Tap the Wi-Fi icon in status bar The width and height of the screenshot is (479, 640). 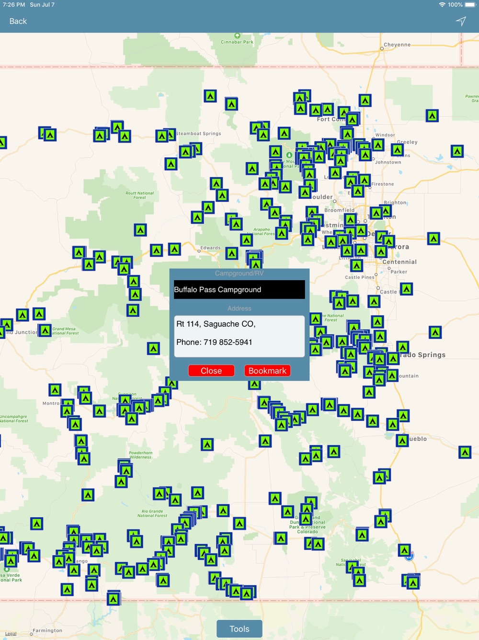[442, 4]
